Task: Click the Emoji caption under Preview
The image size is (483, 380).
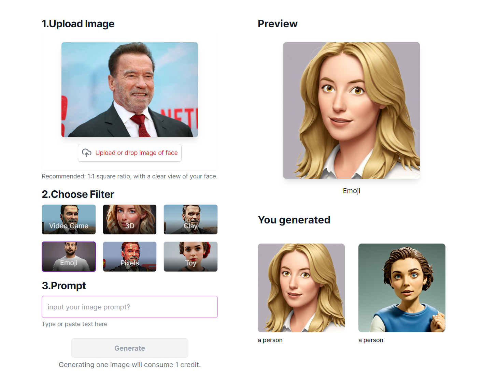Action: [352, 191]
